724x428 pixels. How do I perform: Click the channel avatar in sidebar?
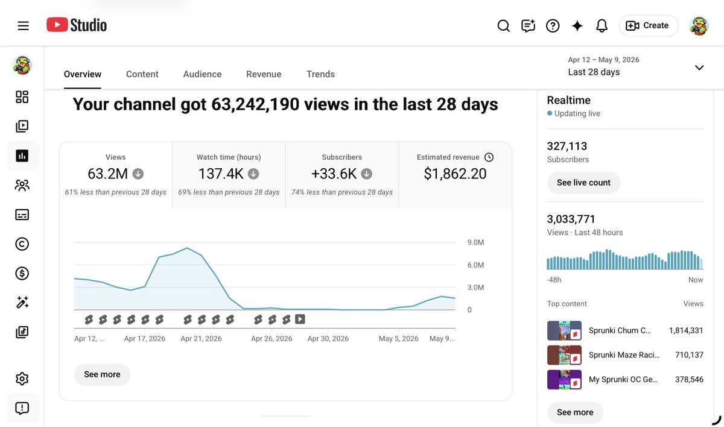tap(22, 65)
